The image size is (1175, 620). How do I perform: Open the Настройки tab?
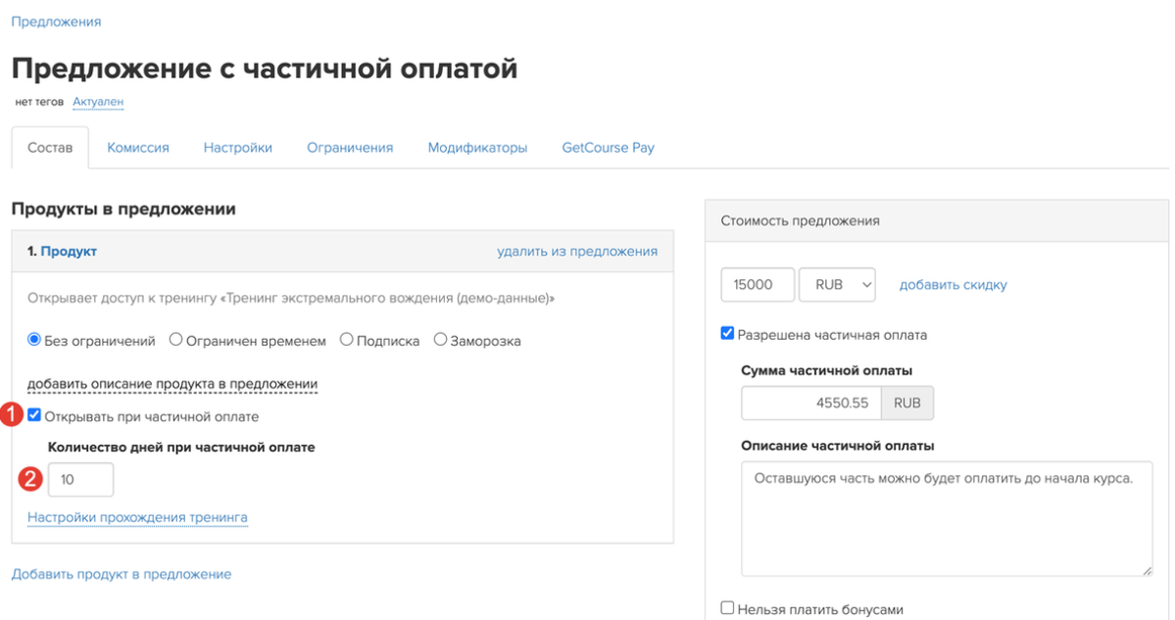pyautogui.click(x=237, y=148)
